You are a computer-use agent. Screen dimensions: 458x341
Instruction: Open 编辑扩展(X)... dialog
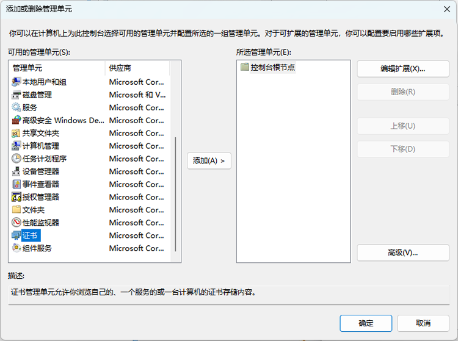[403, 69]
